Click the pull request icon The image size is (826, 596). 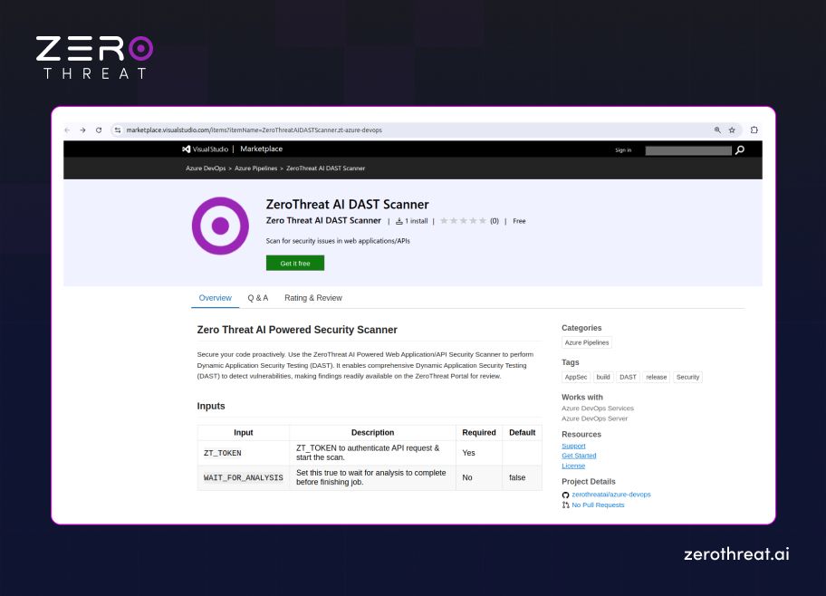pyautogui.click(x=565, y=505)
